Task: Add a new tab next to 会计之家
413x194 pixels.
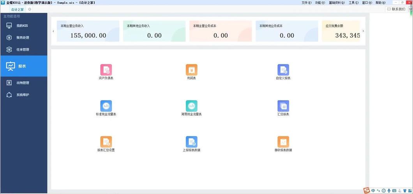Action: (30, 9)
